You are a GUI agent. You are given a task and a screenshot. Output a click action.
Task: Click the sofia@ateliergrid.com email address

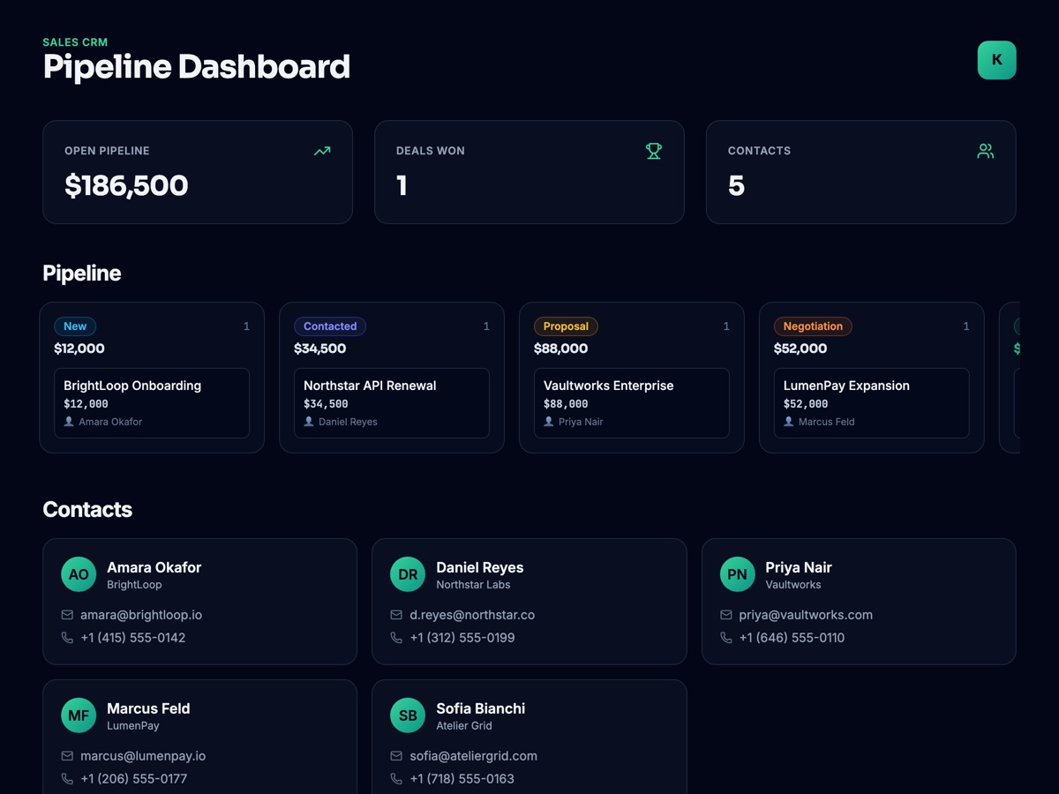coord(473,756)
